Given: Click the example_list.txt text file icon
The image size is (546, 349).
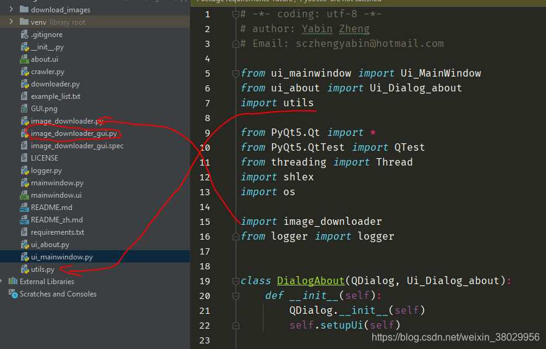Looking at the screenshot, I should pyautogui.click(x=24, y=96).
